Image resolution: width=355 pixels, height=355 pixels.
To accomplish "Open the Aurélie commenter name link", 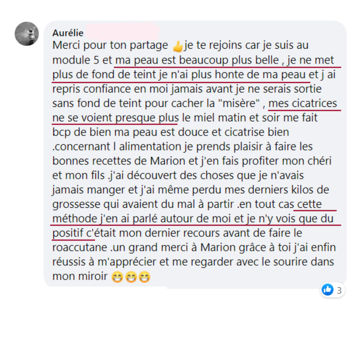I will 68,33.
